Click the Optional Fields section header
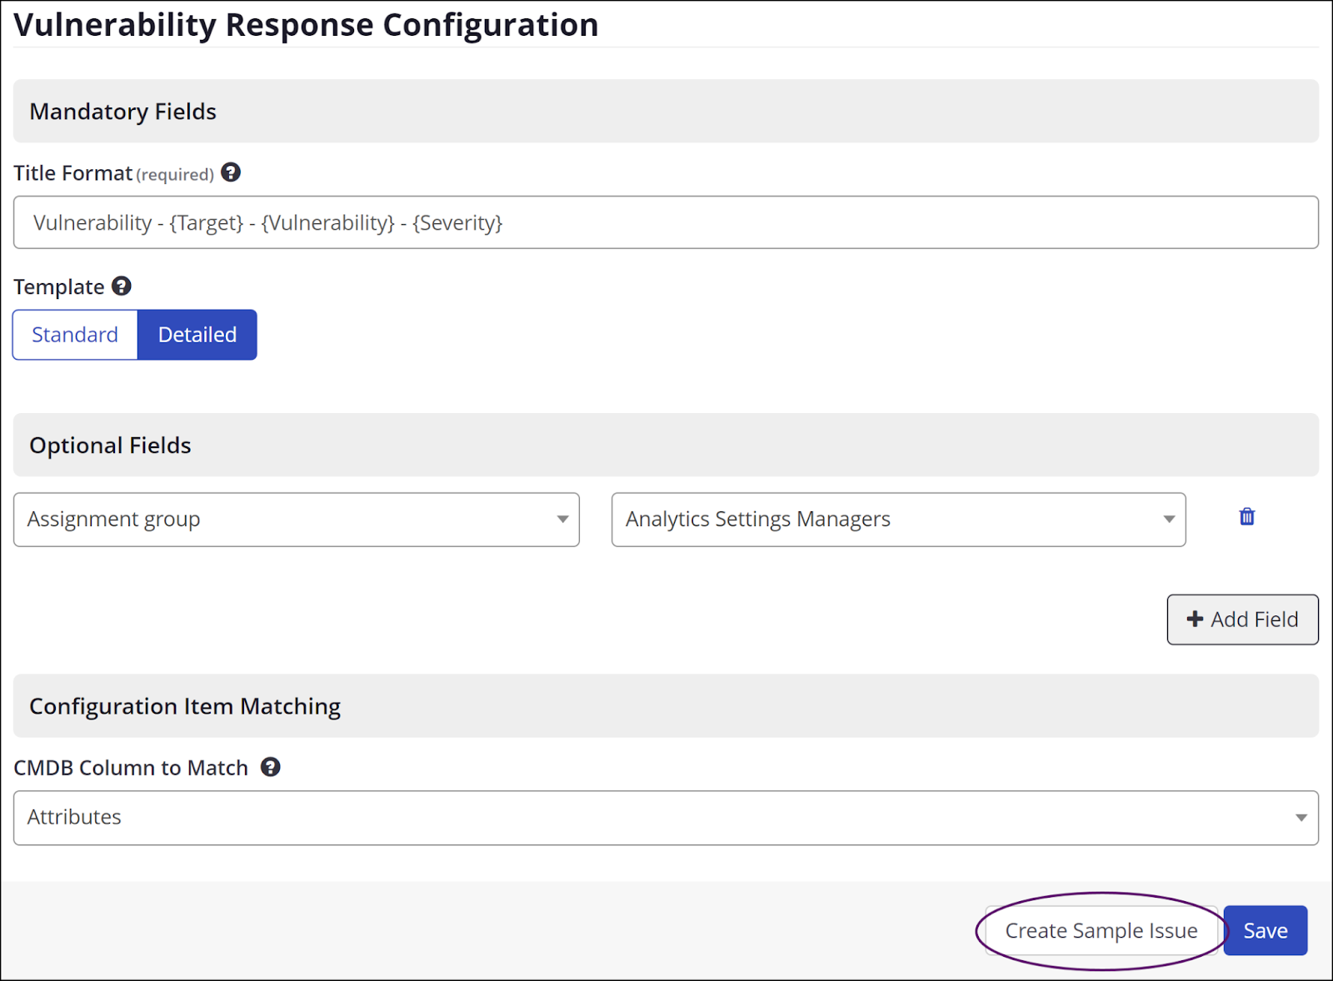Viewport: 1333px width, 981px height. (109, 445)
